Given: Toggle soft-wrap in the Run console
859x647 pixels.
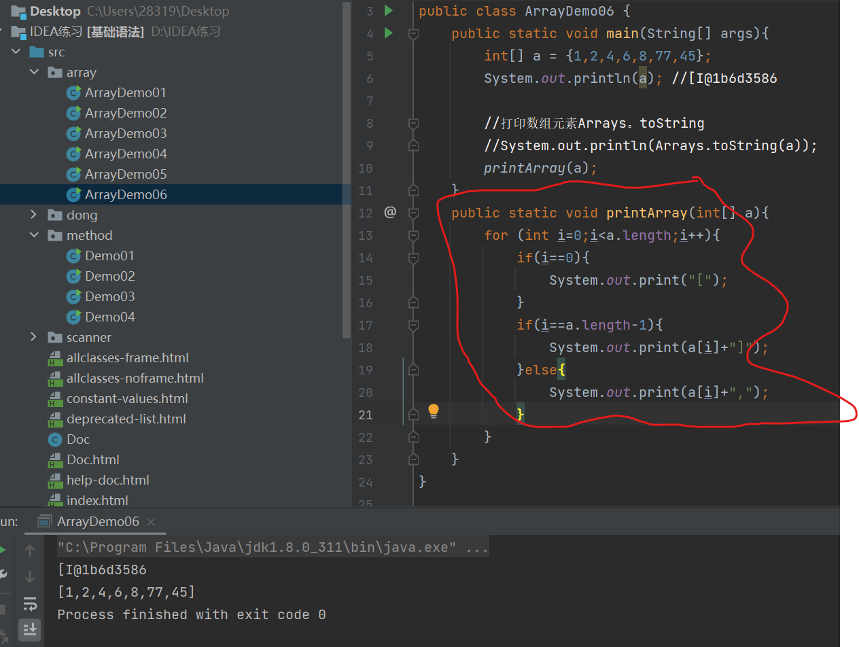Looking at the screenshot, I should point(30,604).
